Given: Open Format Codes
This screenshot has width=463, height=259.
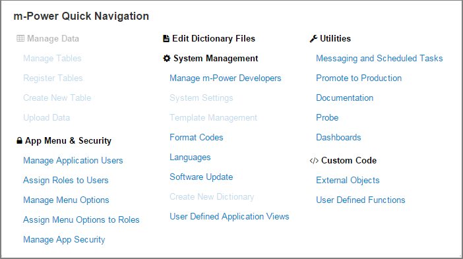Looking at the screenshot, I should tap(197, 138).
